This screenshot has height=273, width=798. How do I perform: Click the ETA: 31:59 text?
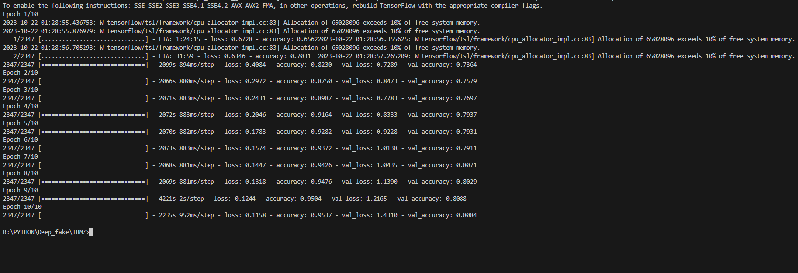(176, 56)
